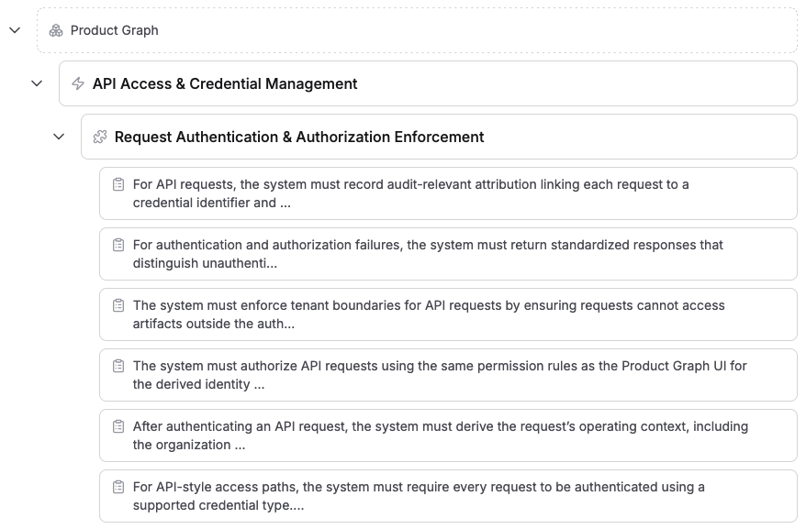Click the puzzle piece icon on Request Authentication node
The width and height of the screenshot is (806, 529).
point(101,137)
